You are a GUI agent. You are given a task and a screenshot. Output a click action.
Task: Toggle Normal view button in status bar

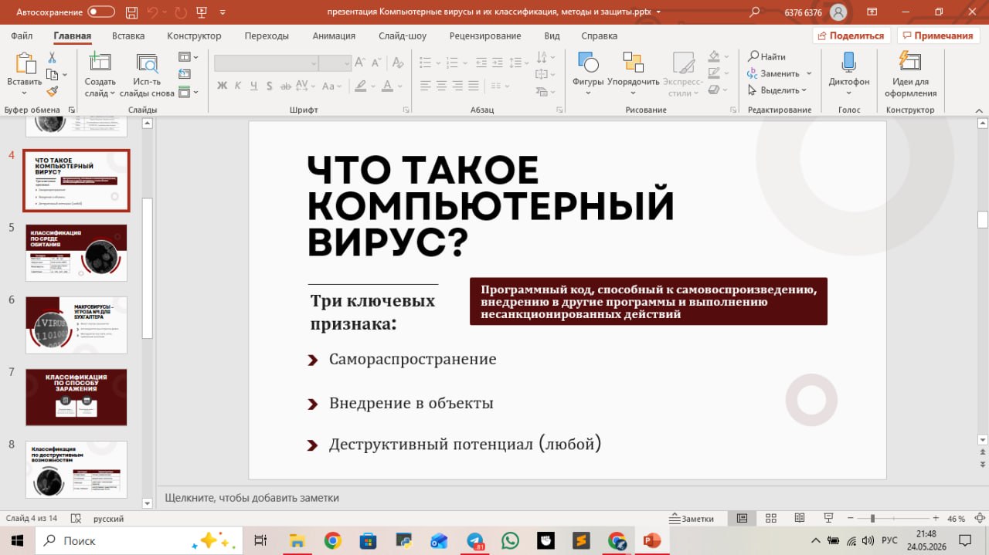[743, 519]
